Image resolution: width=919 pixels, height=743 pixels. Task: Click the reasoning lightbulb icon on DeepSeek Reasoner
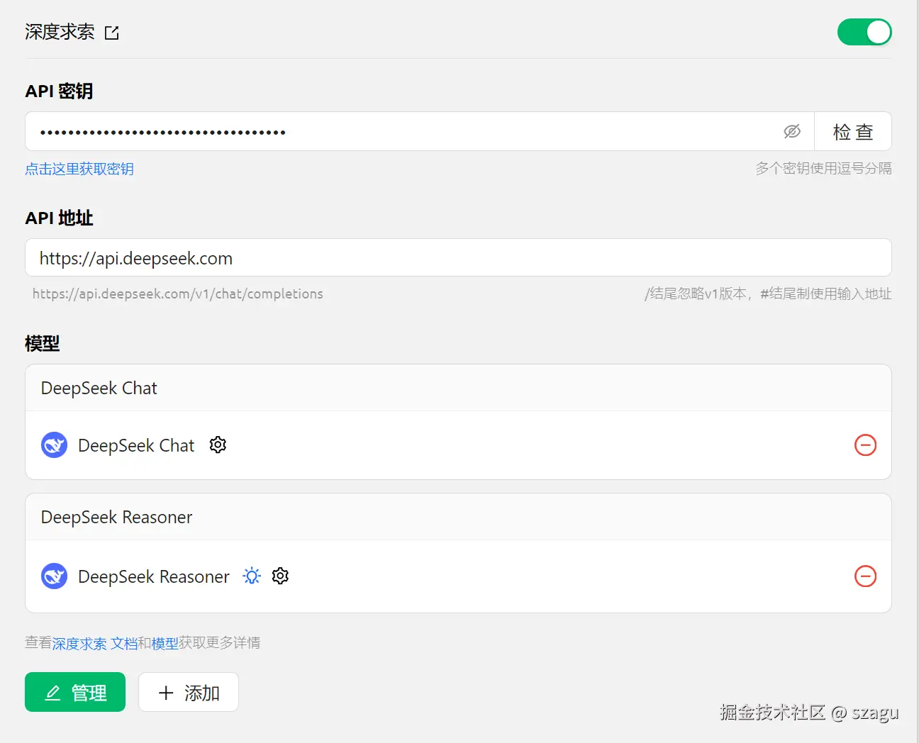click(252, 576)
